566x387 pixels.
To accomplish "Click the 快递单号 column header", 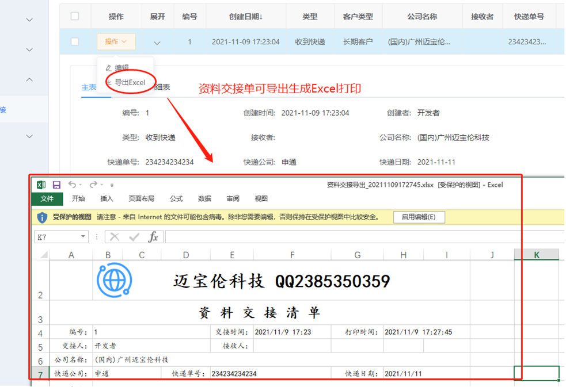I will [x=529, y=17].
